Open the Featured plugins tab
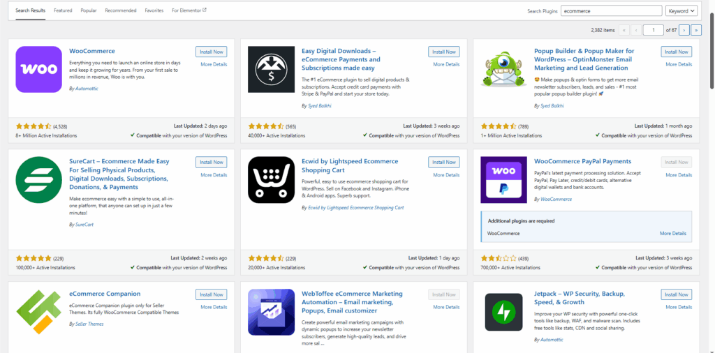Viewport: 715px width, 353px height. (x=63, y=10)
